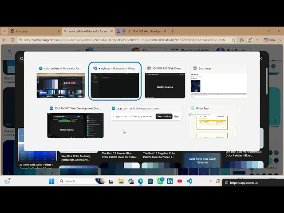The width and height of the screenshot is (284, 213).
Task: Close the color pallete search tab
Action: tap(111, 31)
